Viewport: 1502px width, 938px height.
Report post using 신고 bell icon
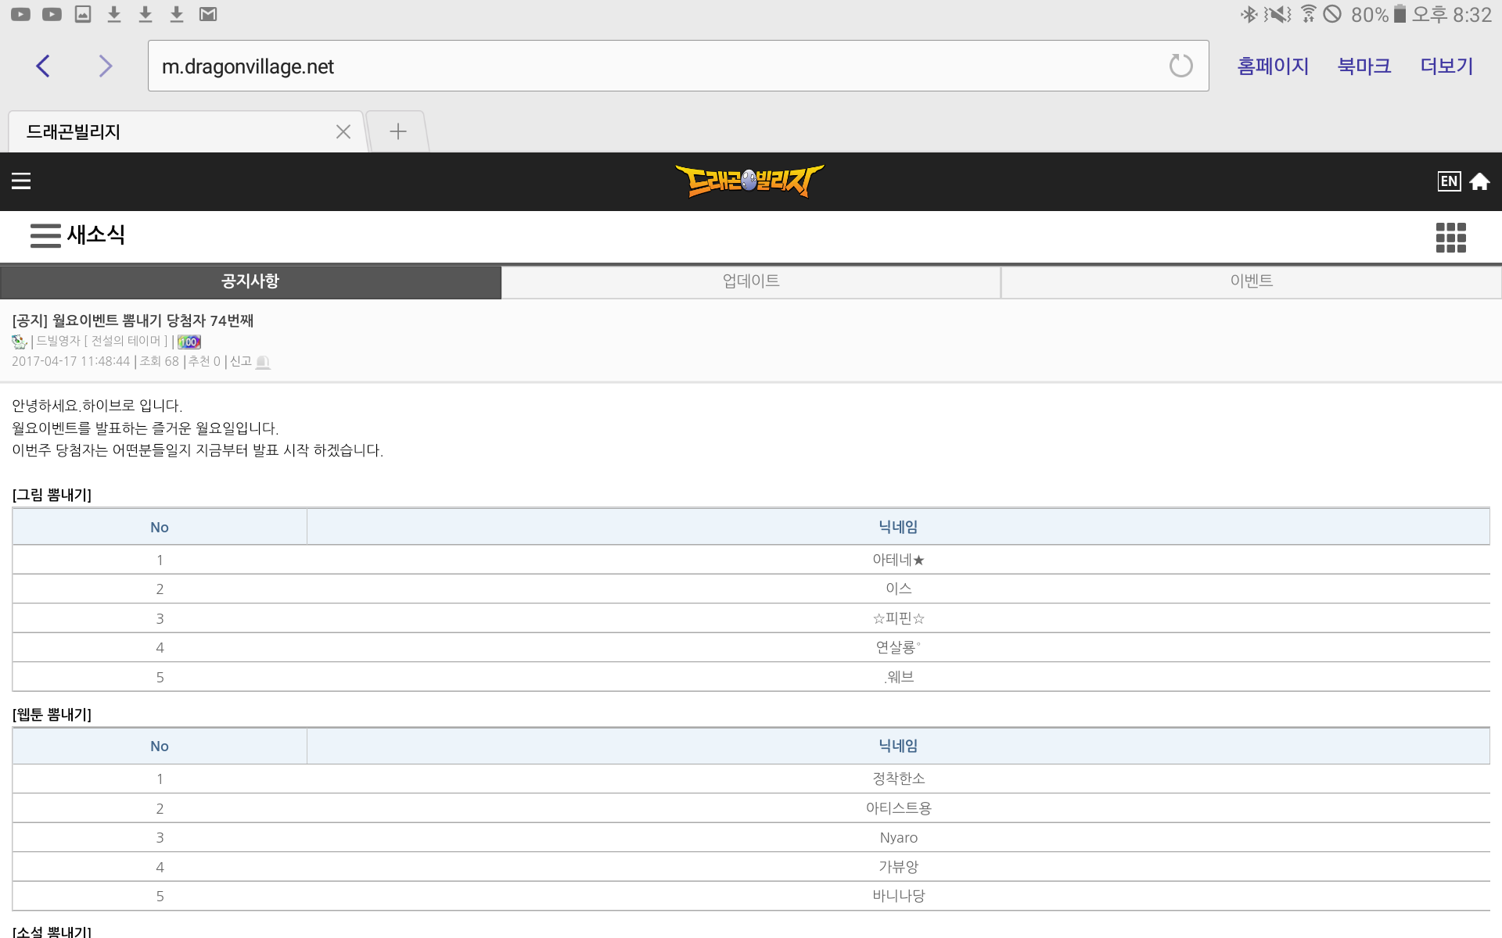tap(263, 362)
